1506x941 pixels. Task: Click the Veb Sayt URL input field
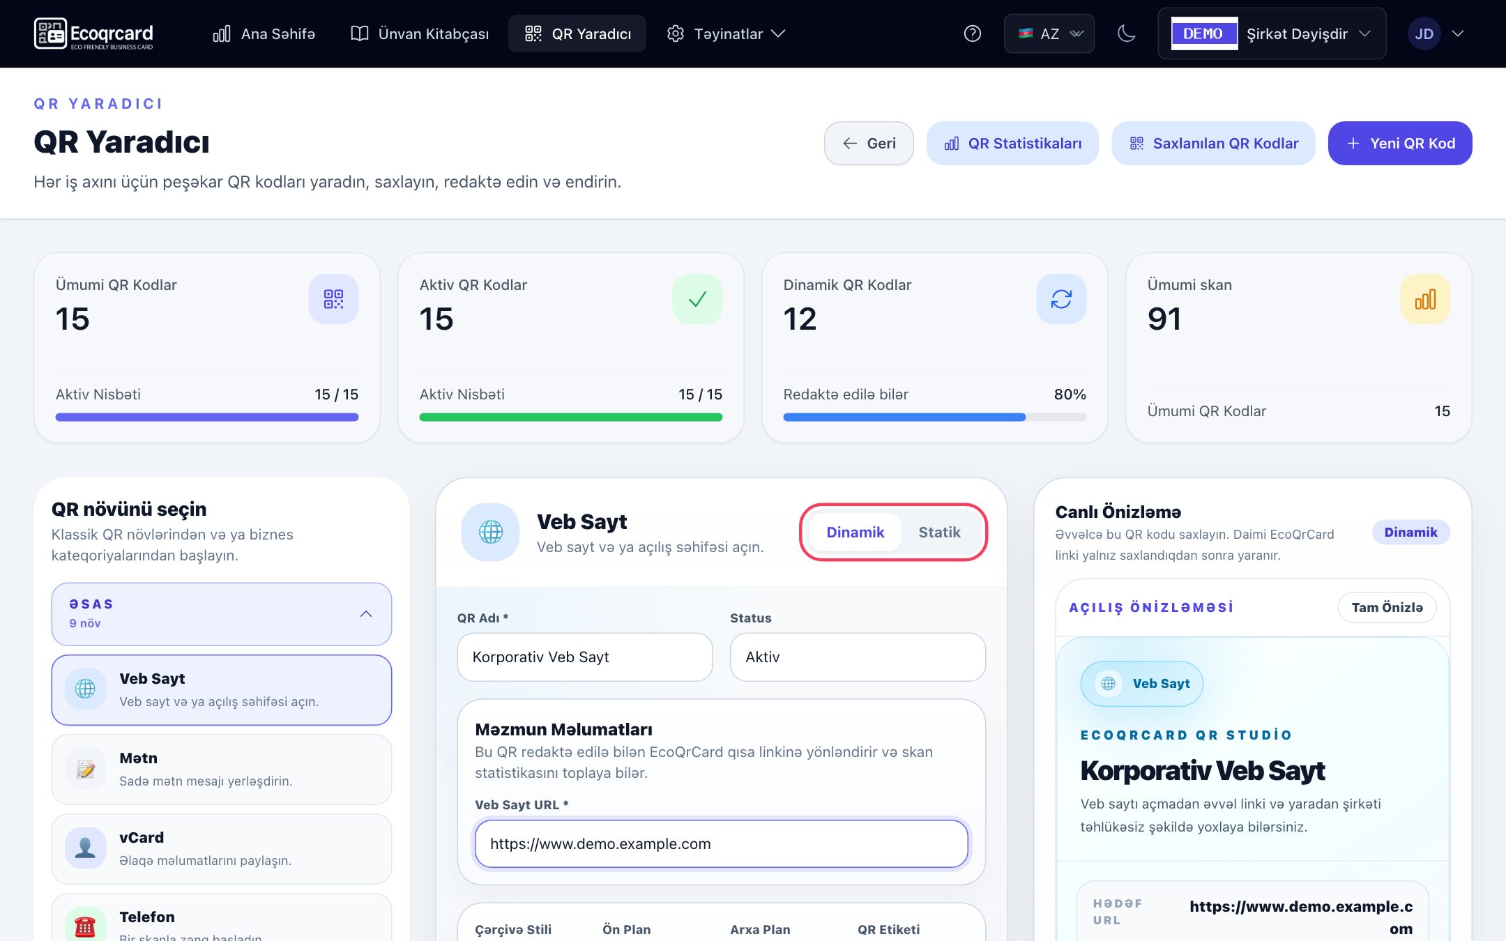tap(722, 843)
